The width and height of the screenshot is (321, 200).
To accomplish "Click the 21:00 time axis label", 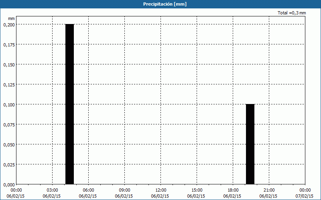I will [x=269, y=190].
